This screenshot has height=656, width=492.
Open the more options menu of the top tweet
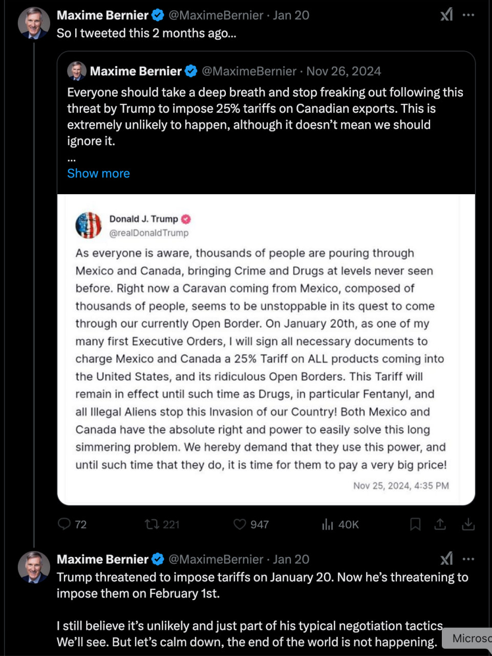(468, 15)
